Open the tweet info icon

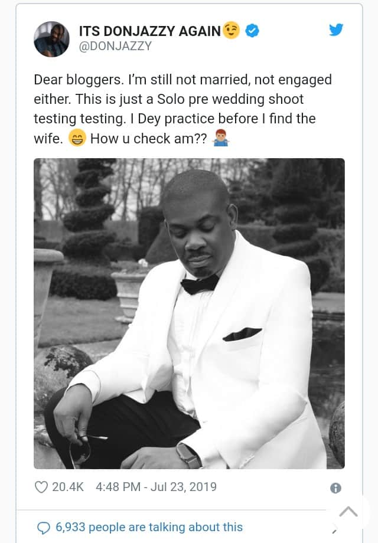pos(335,488)
